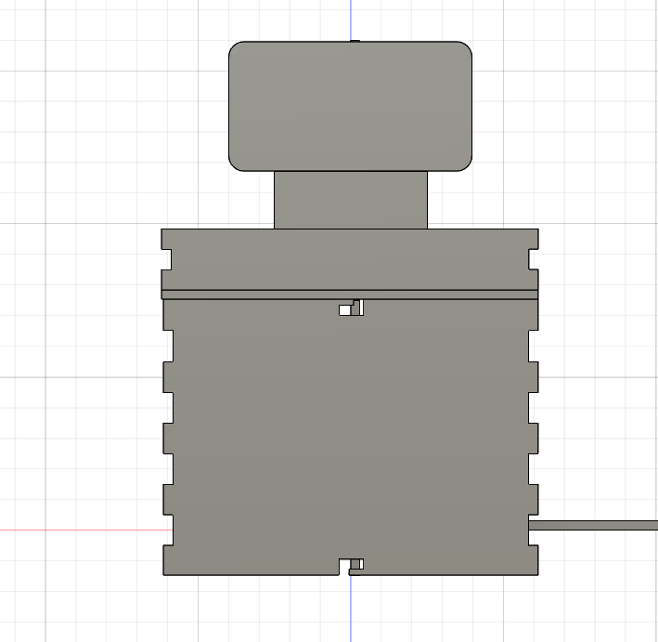Select the rounded rectangular cap at top
The image size is (658, 642).
(x=350, y=106)
